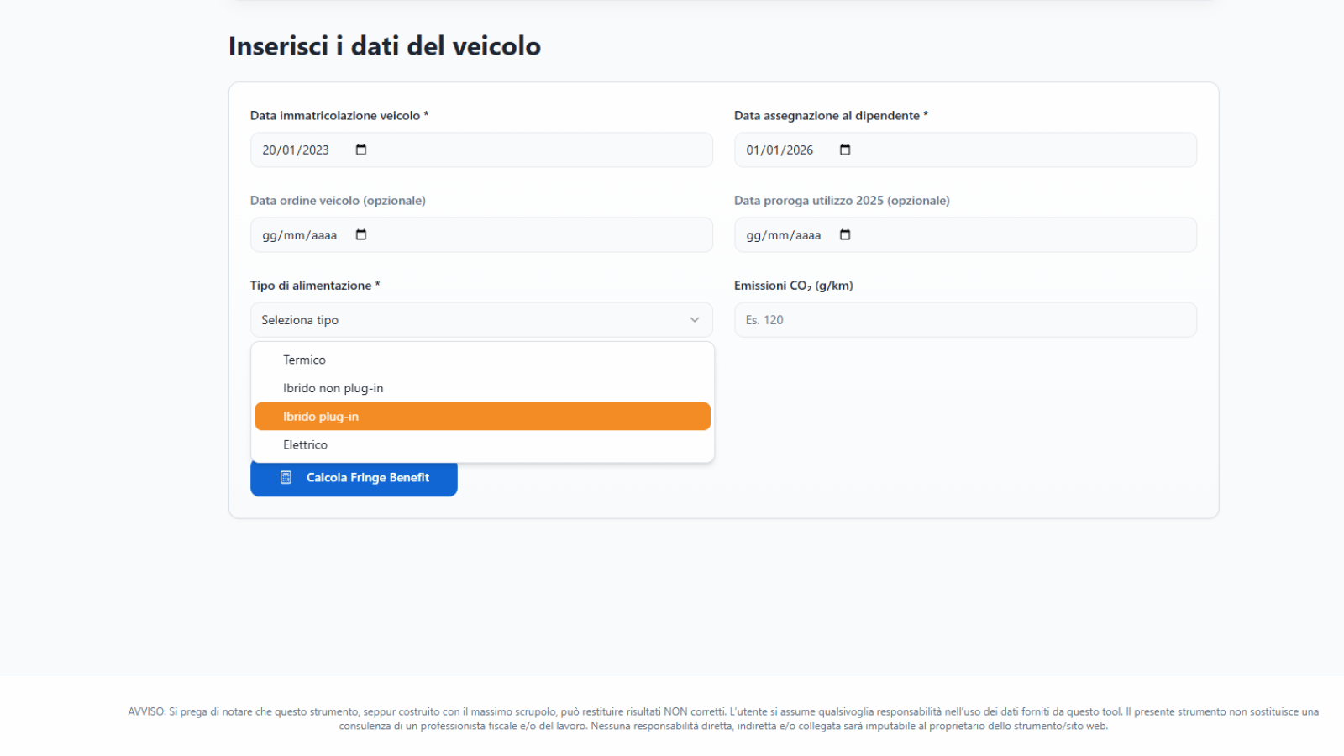Viewport: 1344px width, 756px height.
Task: Collapse dropdown using the Seleziona tipo chevron
Action: (x=695, y=320)
